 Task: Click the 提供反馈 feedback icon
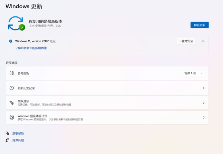[7, 140]
